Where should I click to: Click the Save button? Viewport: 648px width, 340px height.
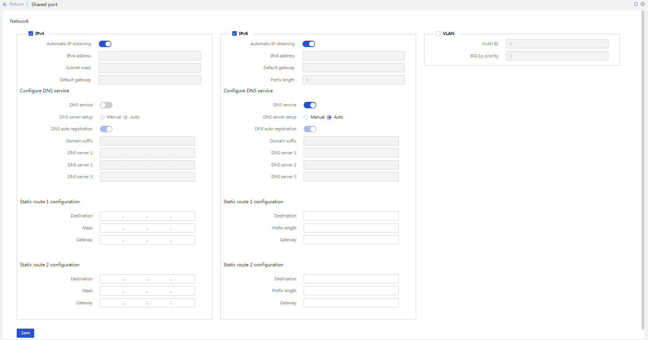tap(25, 333)
